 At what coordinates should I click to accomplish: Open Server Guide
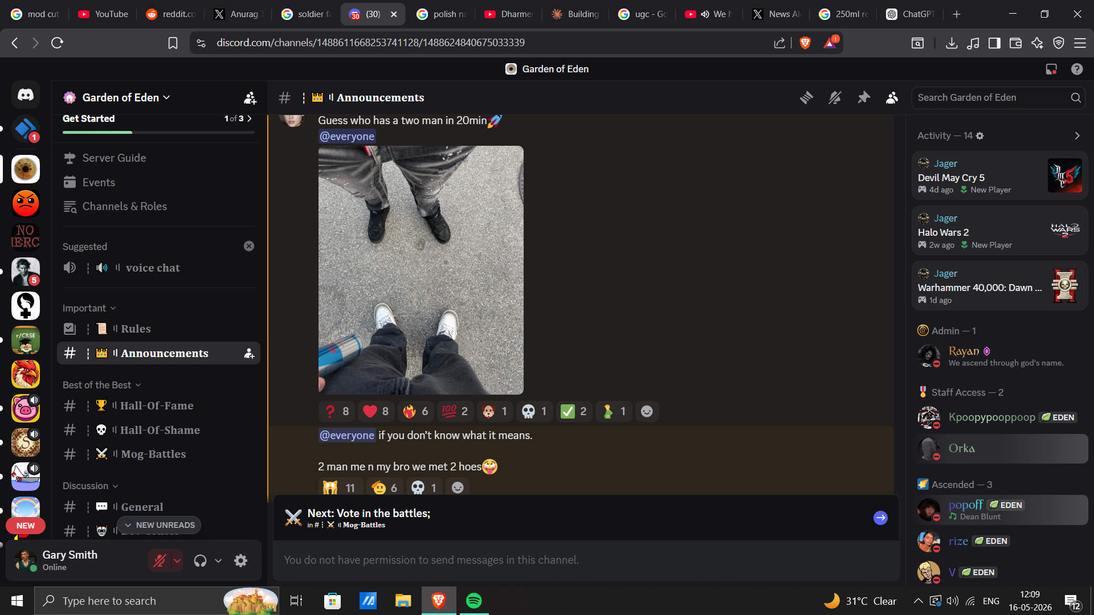coord(158,158)
